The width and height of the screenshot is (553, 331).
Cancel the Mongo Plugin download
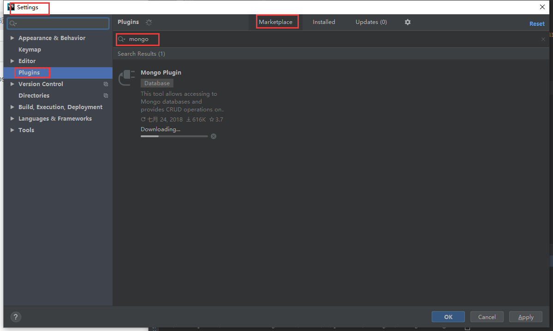tap(214, 136)
